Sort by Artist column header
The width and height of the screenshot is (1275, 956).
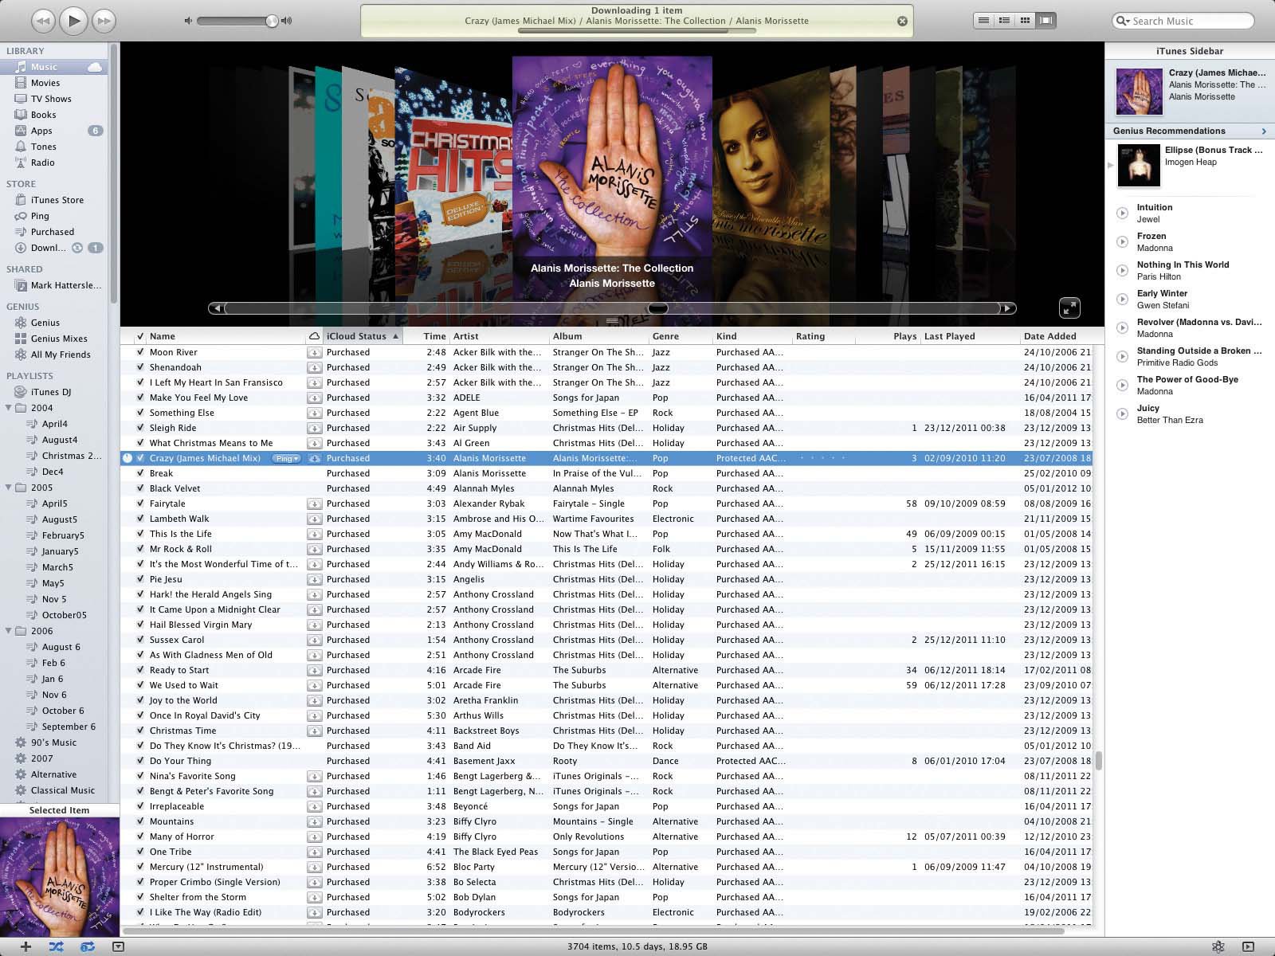tap(500, 336)
